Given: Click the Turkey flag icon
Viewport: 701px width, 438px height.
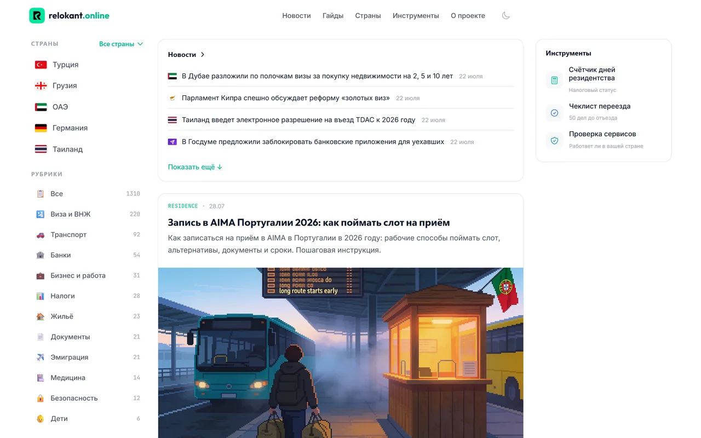Looking at the screenshot, I should 41,65.
